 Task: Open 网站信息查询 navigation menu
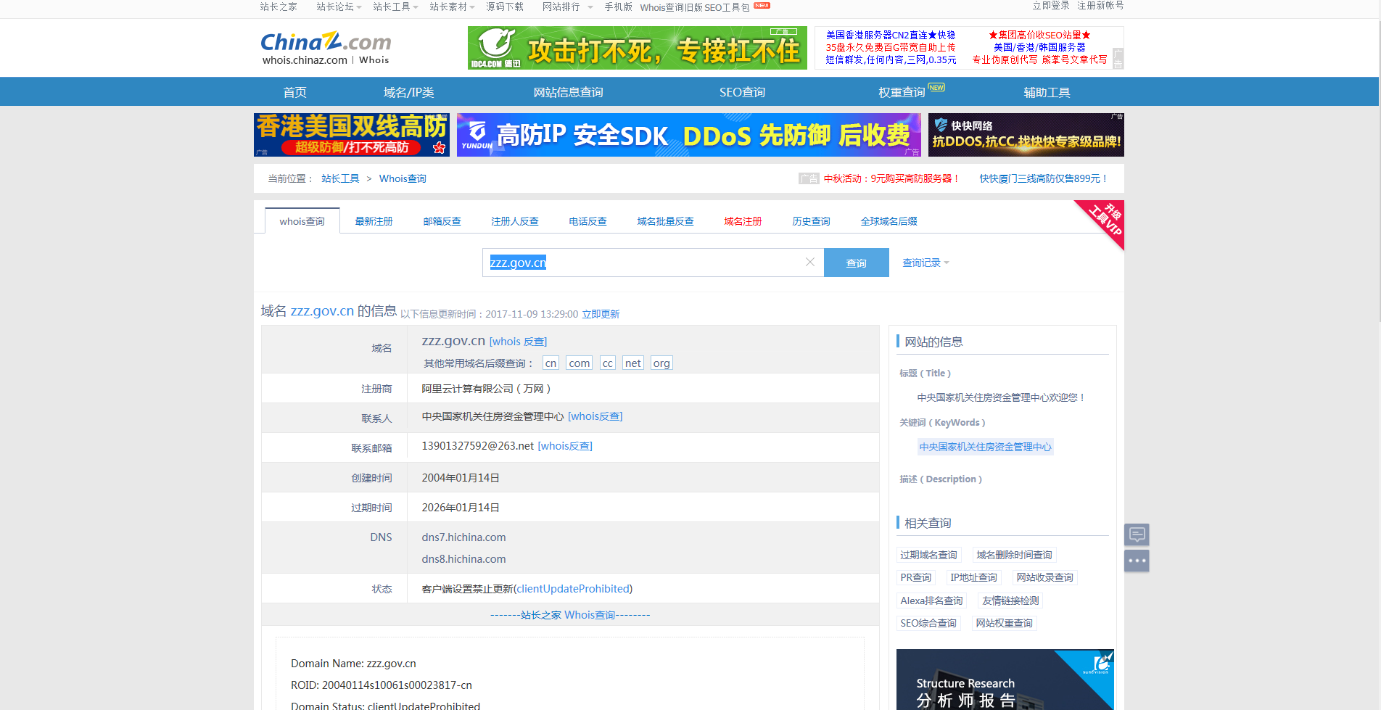pos(569,92)
